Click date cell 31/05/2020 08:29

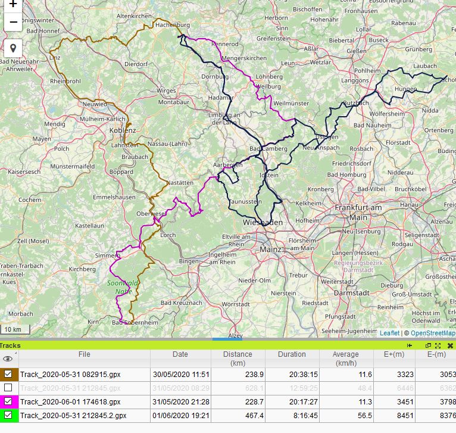click(181, 388)
